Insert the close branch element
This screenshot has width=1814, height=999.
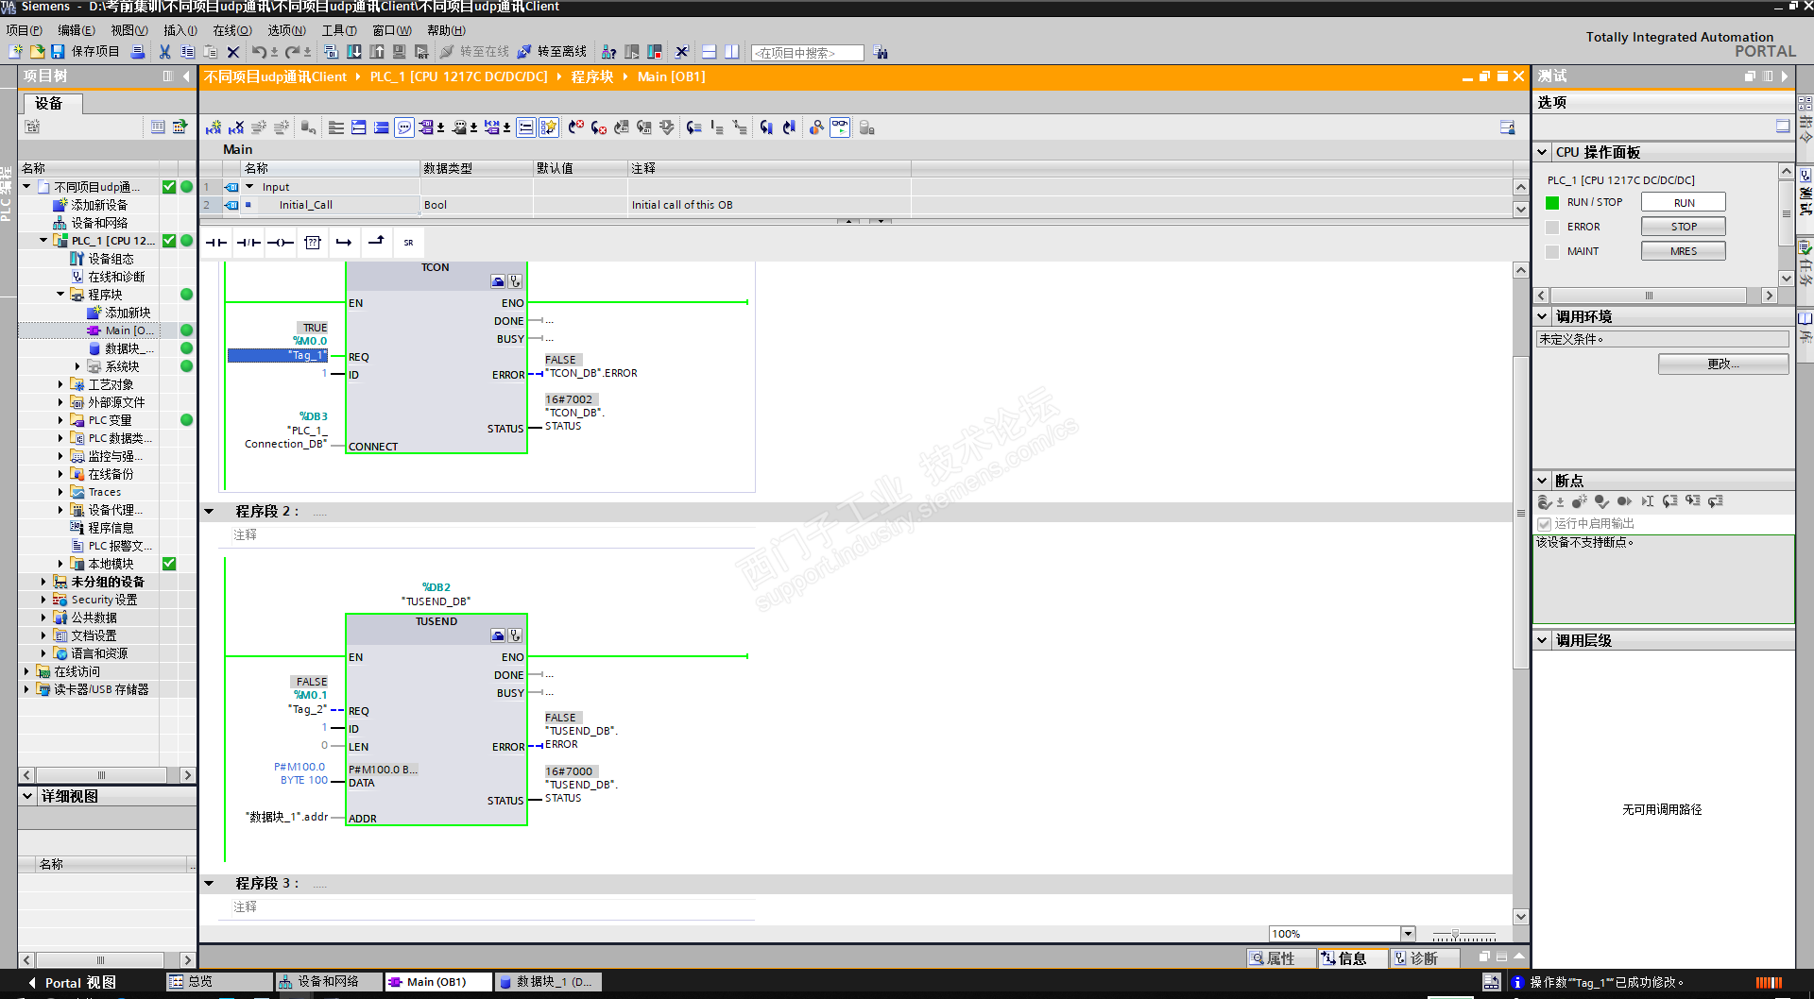pyautogui.click(x=376, y=242)
